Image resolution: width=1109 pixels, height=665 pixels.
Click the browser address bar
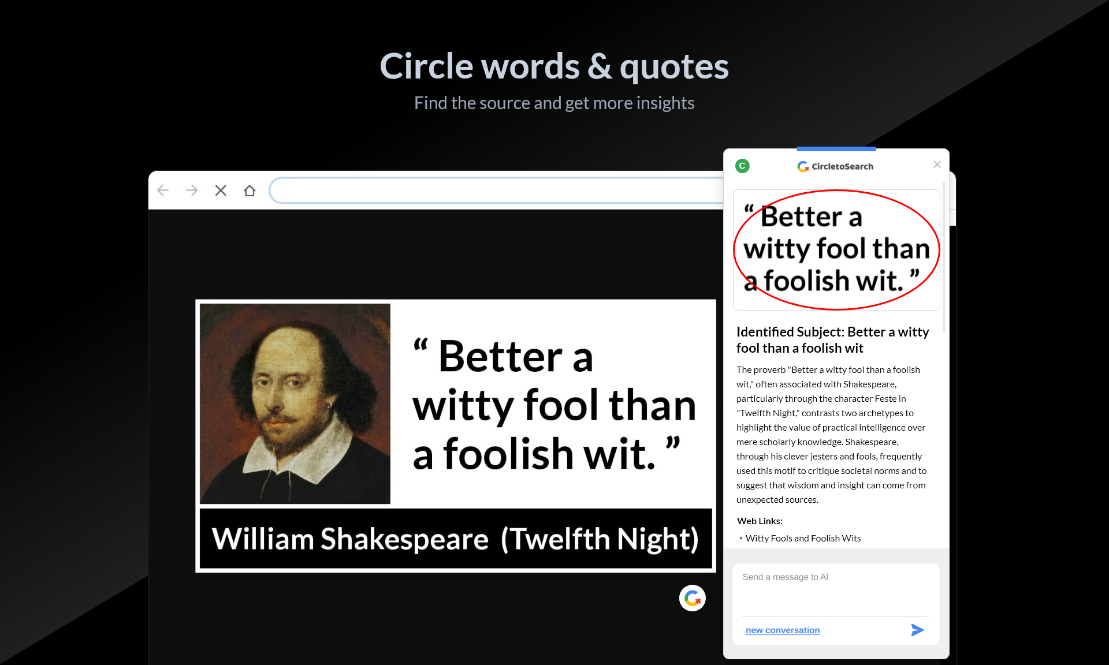tap(497, 190)
